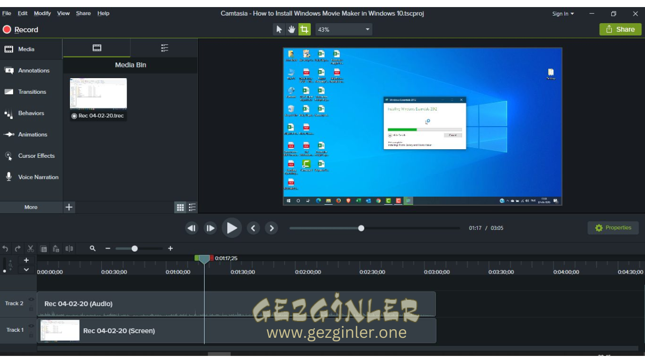
Task: Play the video preview
Action: (231, 228)
